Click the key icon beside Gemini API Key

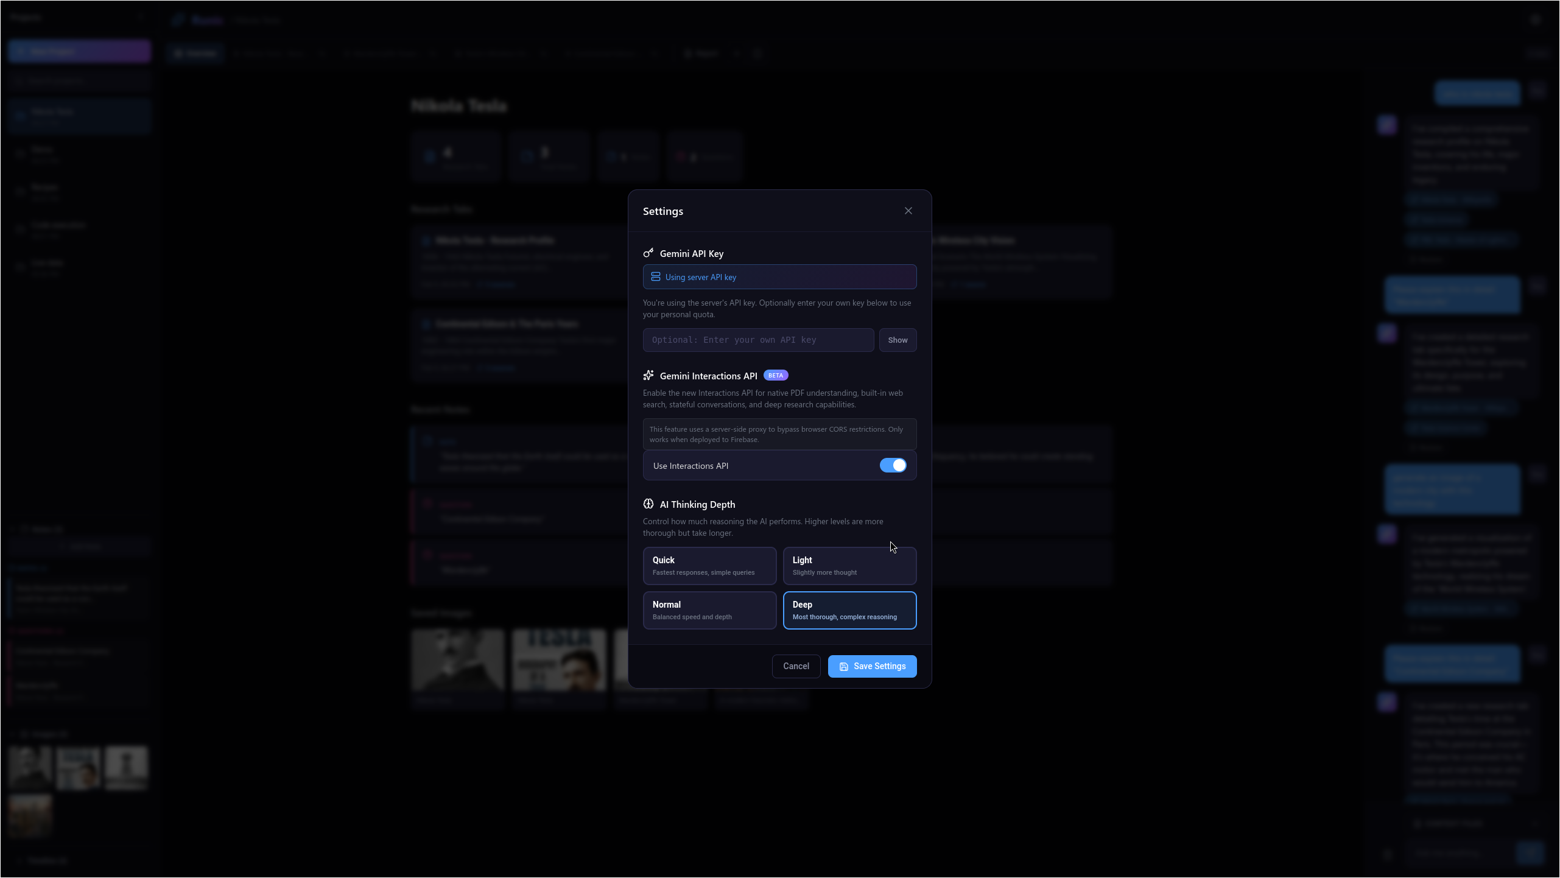coord(648,253)
